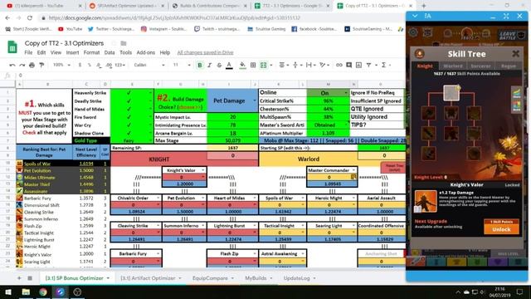Click the Undo icon in Sheets toolbar
The height and width of the screenshot is (299, 531).
[x=12, y=65]
